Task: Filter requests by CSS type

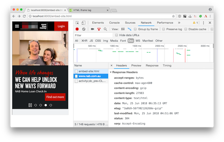Action: [x=98, y=41]
